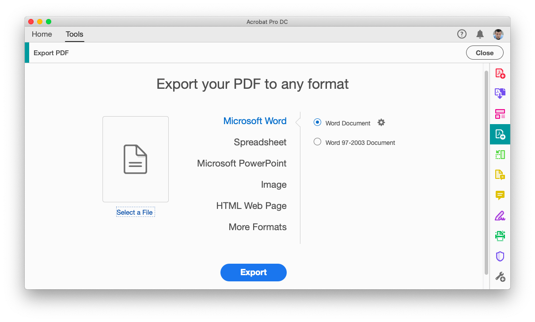The width and height of the screenshot is (535, 322).
Task: Switch to the Home tab
Action: click(42, 34)
